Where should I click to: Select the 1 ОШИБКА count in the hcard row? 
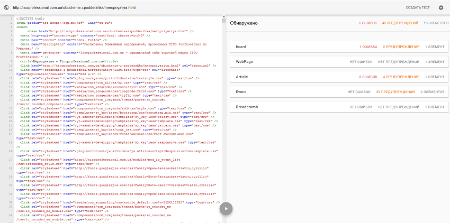[368, 47]
